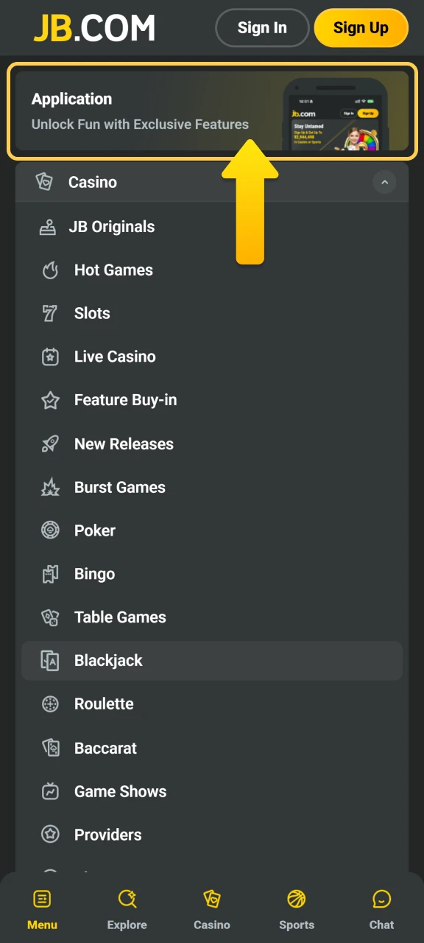Open Chat using the speech bubble icon

click(381, 898)
